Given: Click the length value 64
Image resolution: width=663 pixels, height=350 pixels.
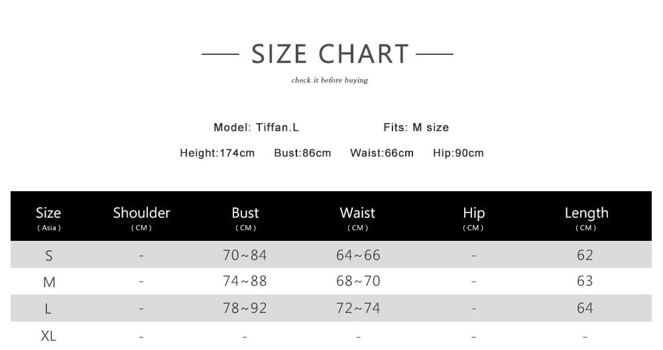Looking at the screenshot, I should click(x=585, y=308).
